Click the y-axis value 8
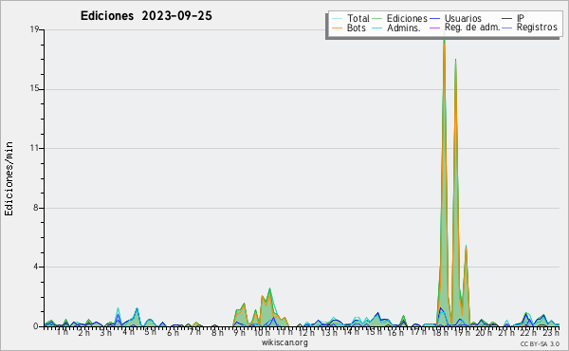The height and width of the screenshot is (351, 569). point(36,208)
